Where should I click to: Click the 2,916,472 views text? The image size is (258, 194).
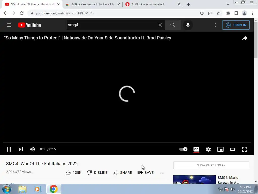click(20, 172)
